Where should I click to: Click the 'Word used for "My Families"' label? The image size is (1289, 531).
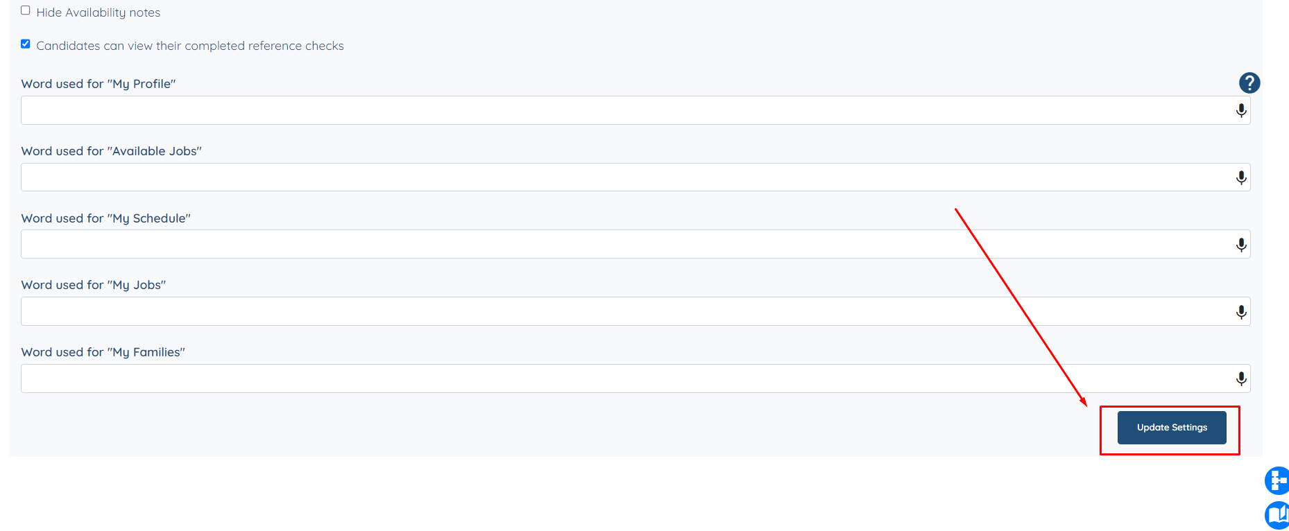coord(103,352)
